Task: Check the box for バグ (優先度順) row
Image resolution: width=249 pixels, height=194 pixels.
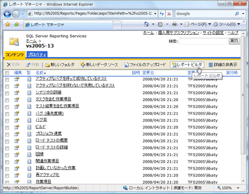Action: (7, 114)
